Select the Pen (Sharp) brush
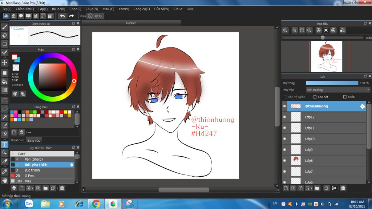 click(42, 159)
